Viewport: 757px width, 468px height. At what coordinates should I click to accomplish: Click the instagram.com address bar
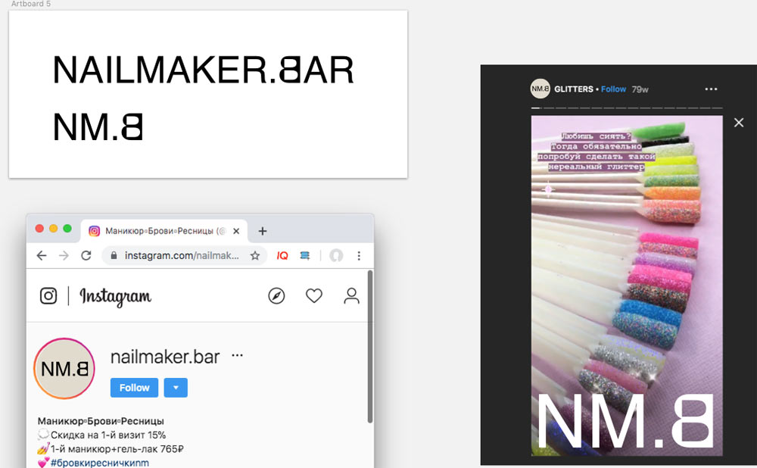182,256
